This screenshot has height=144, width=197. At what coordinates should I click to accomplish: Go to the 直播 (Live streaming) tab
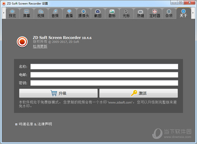69,13
